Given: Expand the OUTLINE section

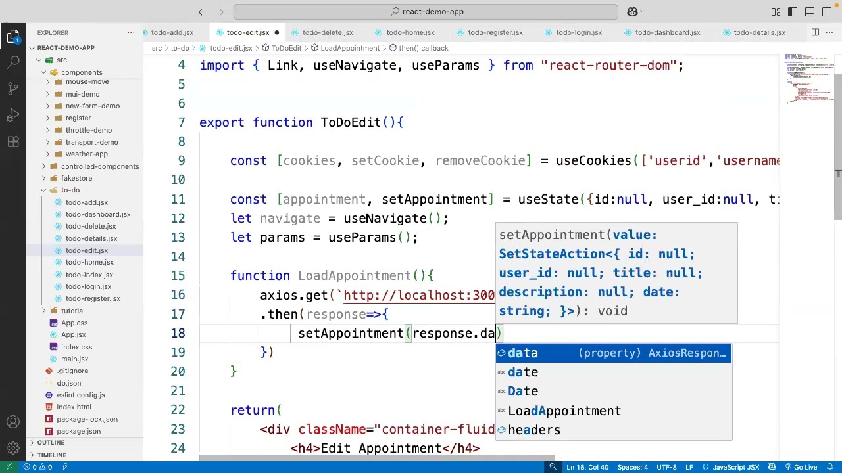Looking at the screenshot, I should [51, 443].
